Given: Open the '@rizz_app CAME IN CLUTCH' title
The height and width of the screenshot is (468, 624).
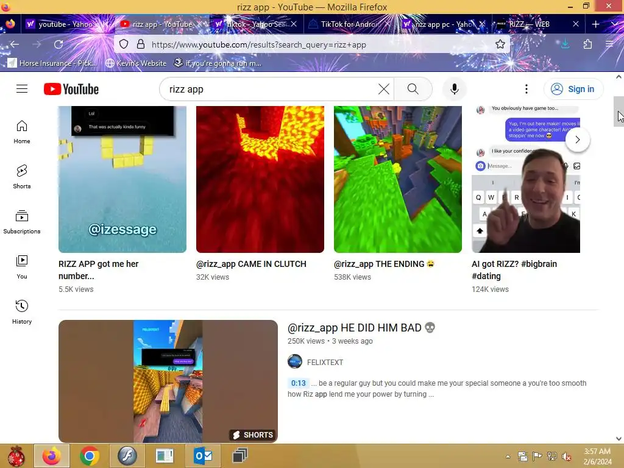Looking at the screenshot, I should (x=251, y=264).
